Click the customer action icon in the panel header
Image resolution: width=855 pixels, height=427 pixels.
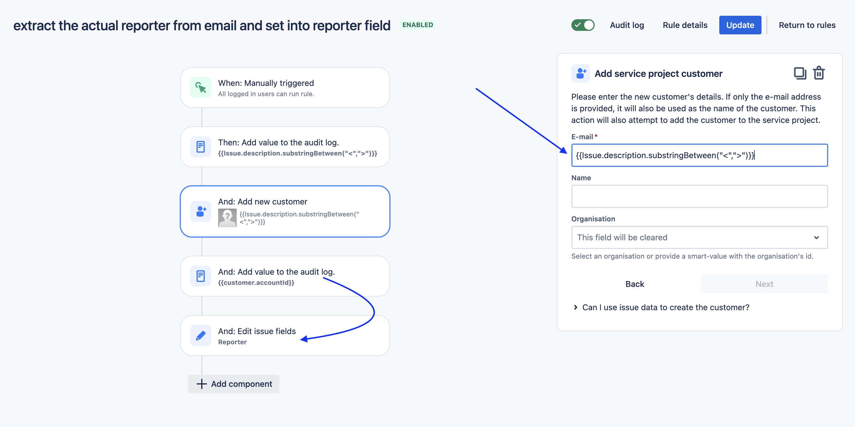click(580, 73)
